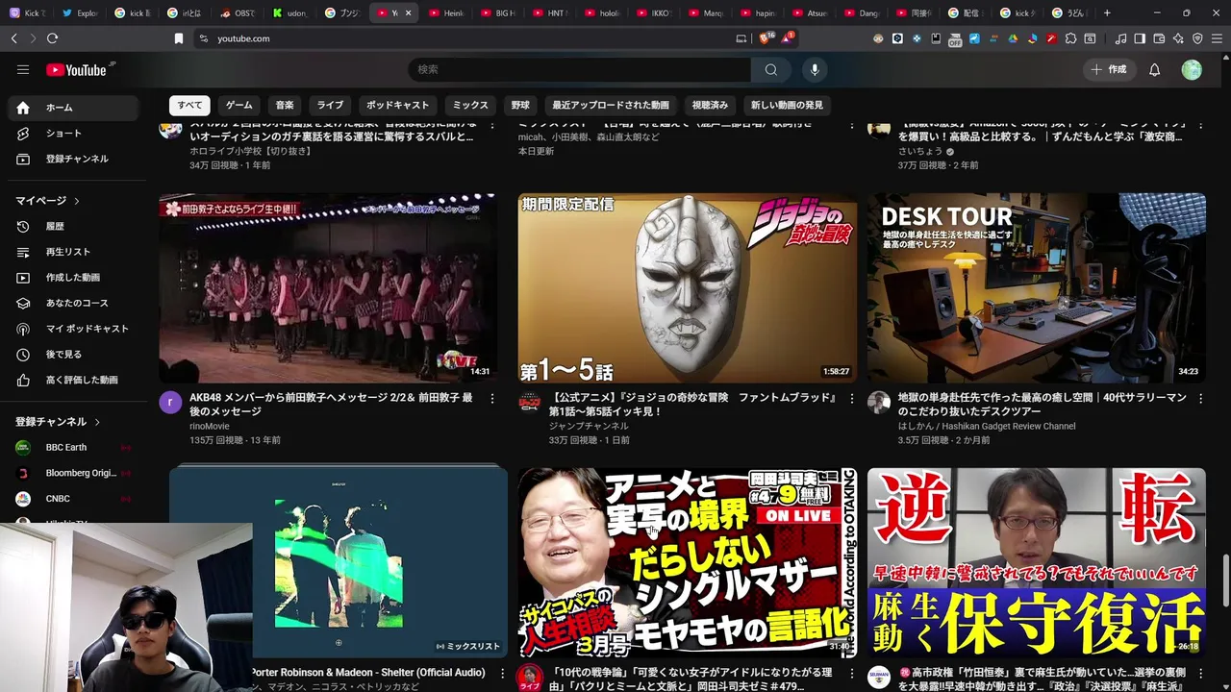Start voice search with microphone icon
Screen dimensions: 1231x692
[x=815, y=69]
